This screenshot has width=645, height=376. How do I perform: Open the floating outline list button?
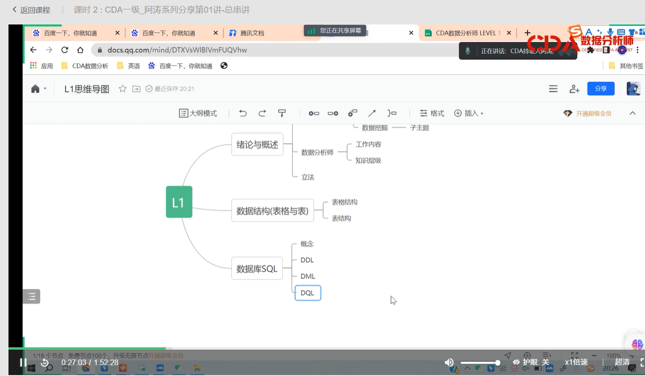click(x=32, y=296)
